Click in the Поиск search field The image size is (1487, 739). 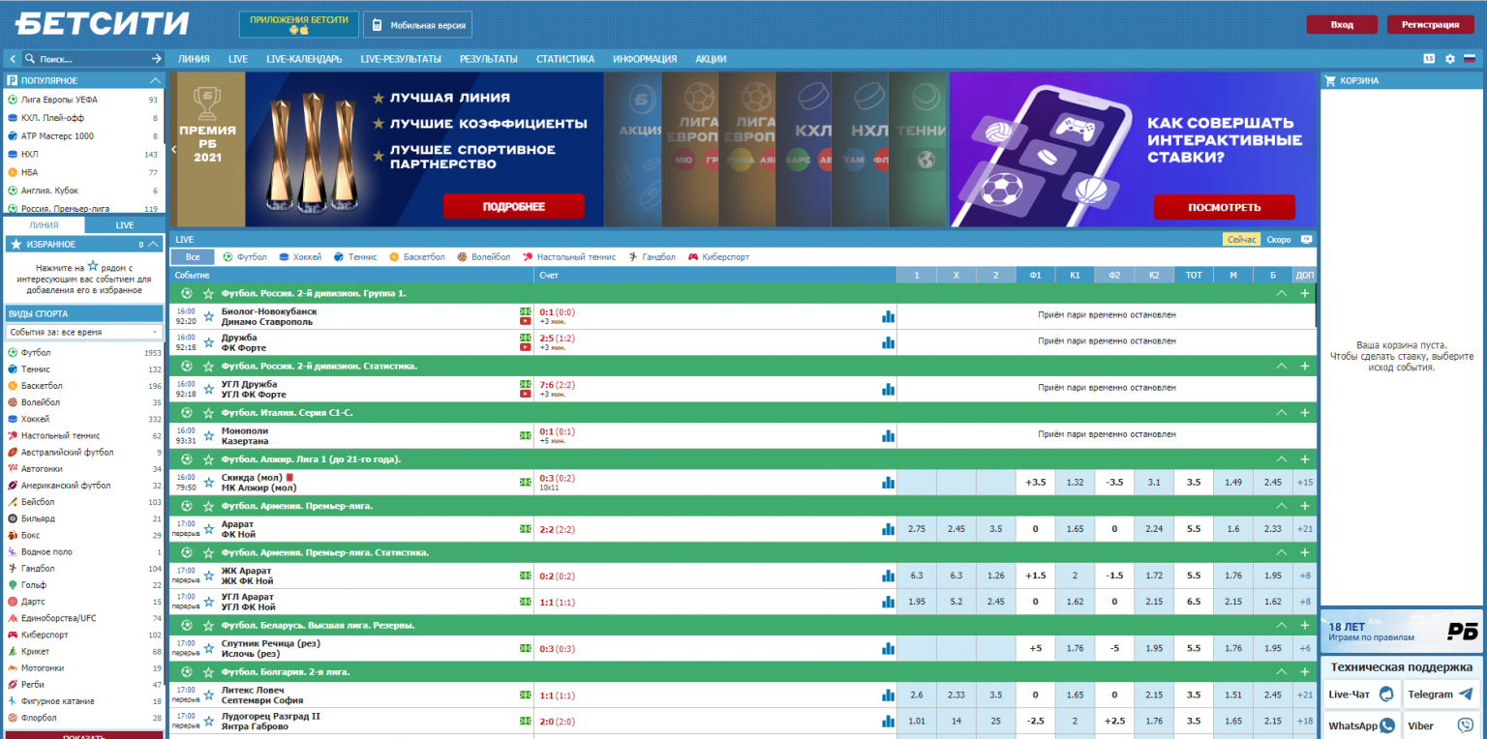pyautogui.click(x=93, y=59)
